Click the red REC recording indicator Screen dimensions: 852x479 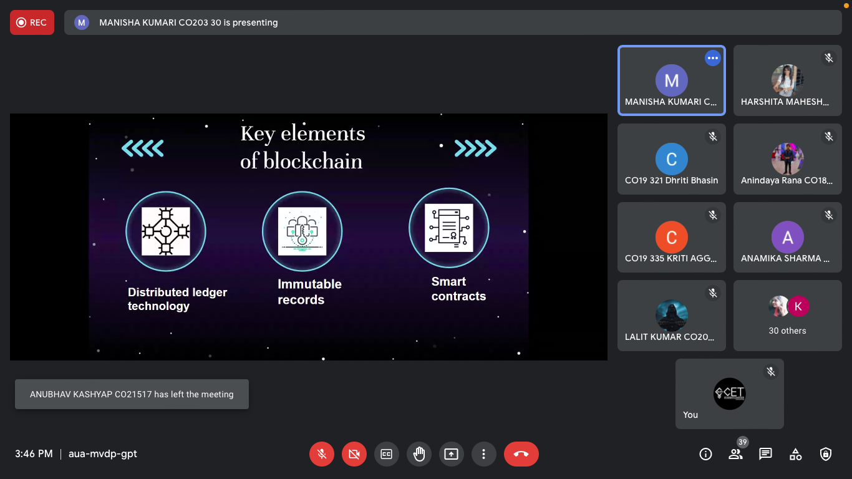(x=32, y=22)
